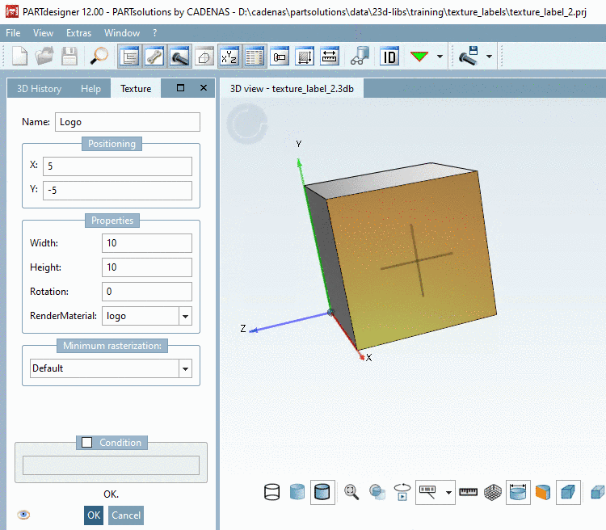The height and width of the screenshot is (530, 606).
Task: Click the Rotation input field
Action: click(146, 292)
